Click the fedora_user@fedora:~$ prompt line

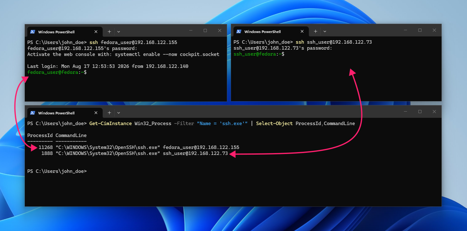[57, 72]
